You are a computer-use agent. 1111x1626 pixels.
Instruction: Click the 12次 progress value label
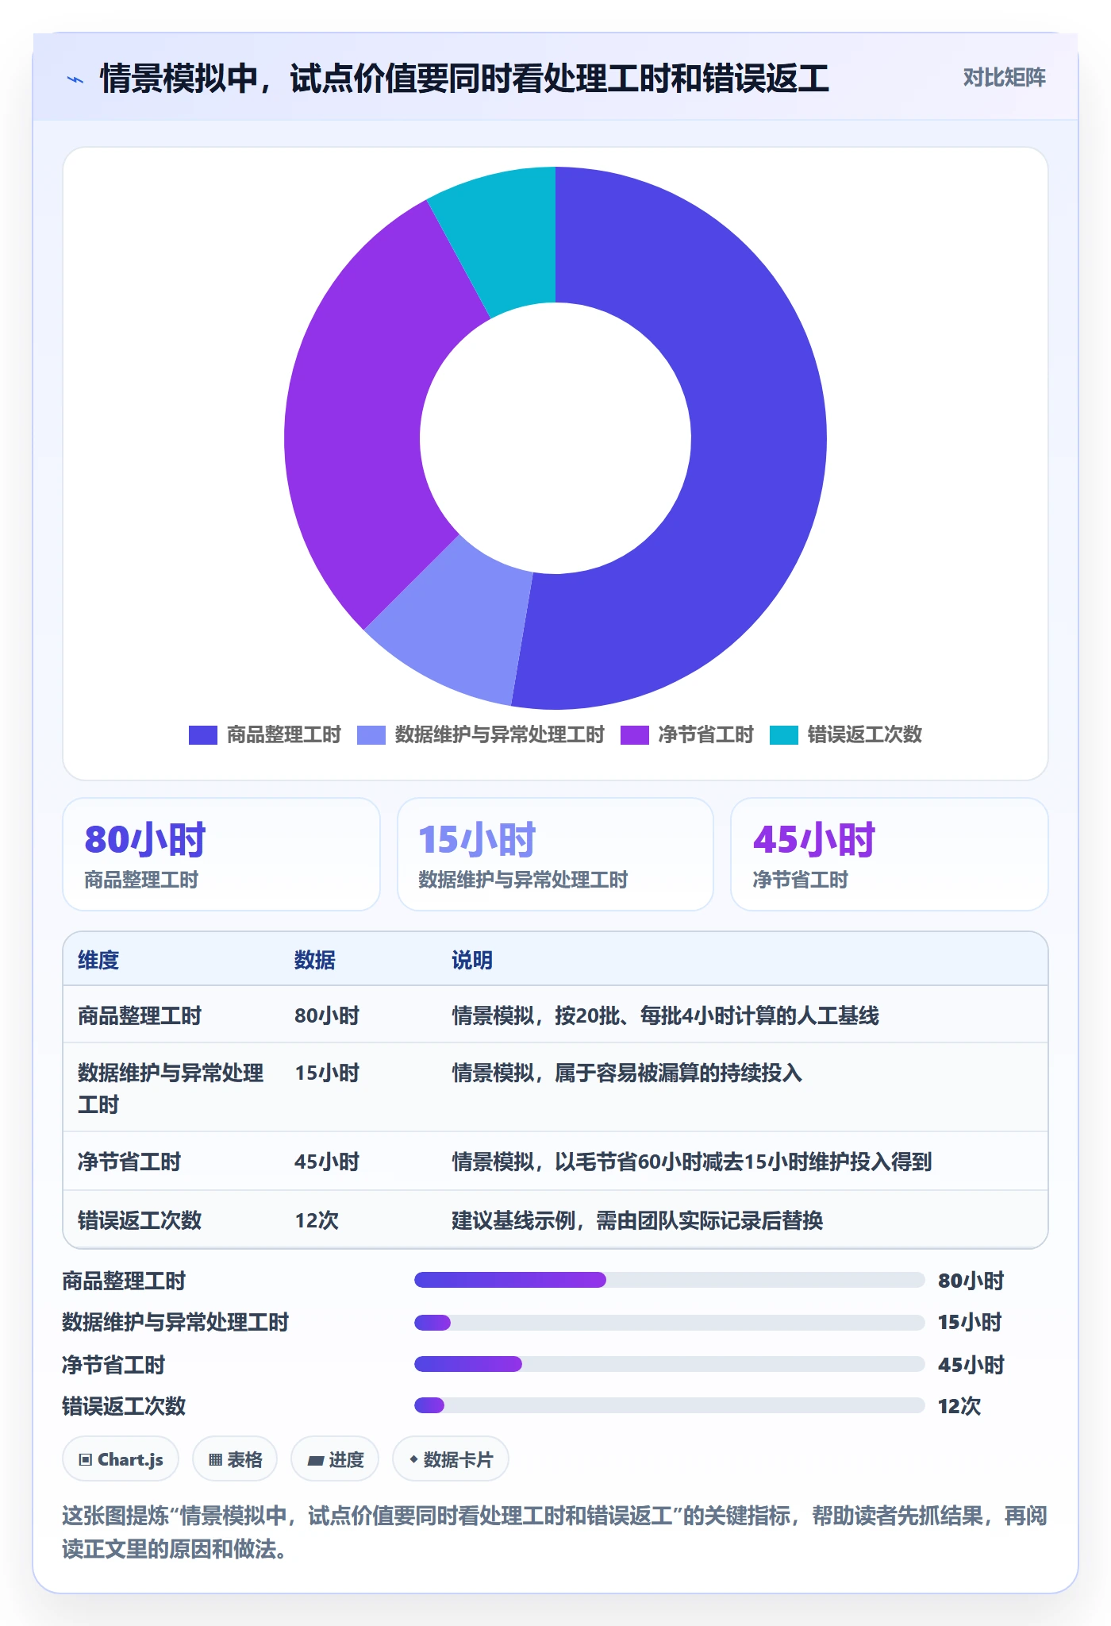[959, 1406]
